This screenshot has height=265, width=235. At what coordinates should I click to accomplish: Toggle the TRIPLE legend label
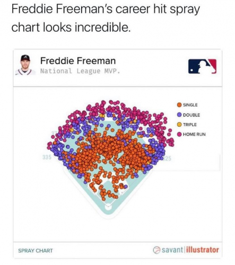190,125
